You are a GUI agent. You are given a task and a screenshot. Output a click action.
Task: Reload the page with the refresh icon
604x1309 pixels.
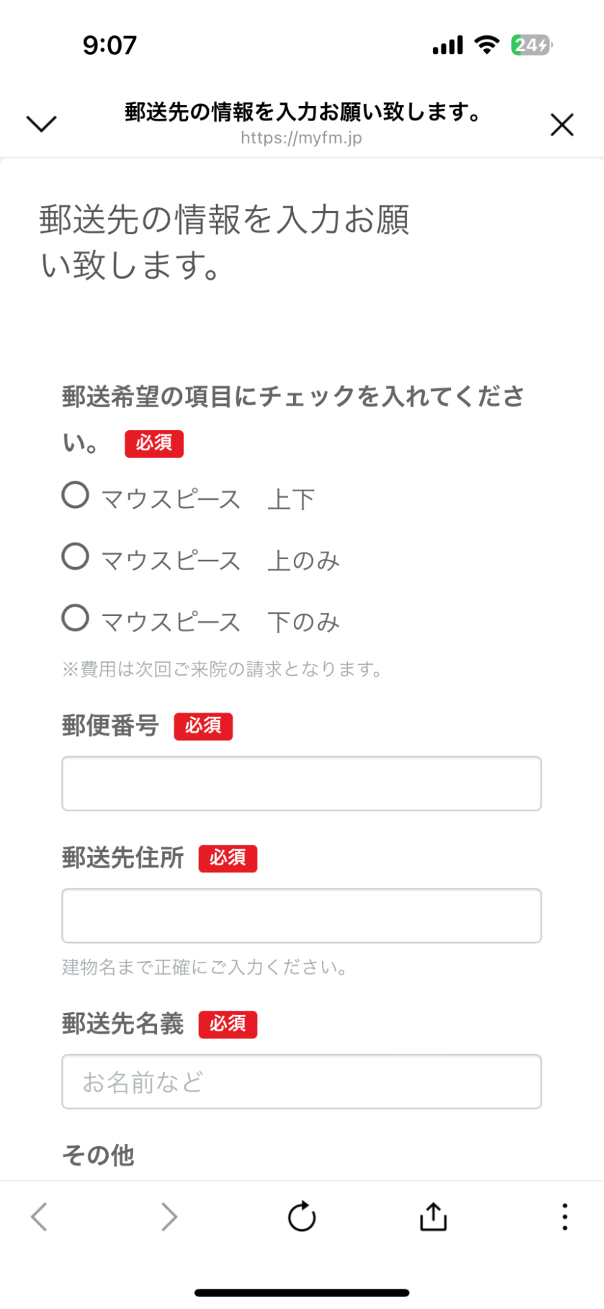302,1217
